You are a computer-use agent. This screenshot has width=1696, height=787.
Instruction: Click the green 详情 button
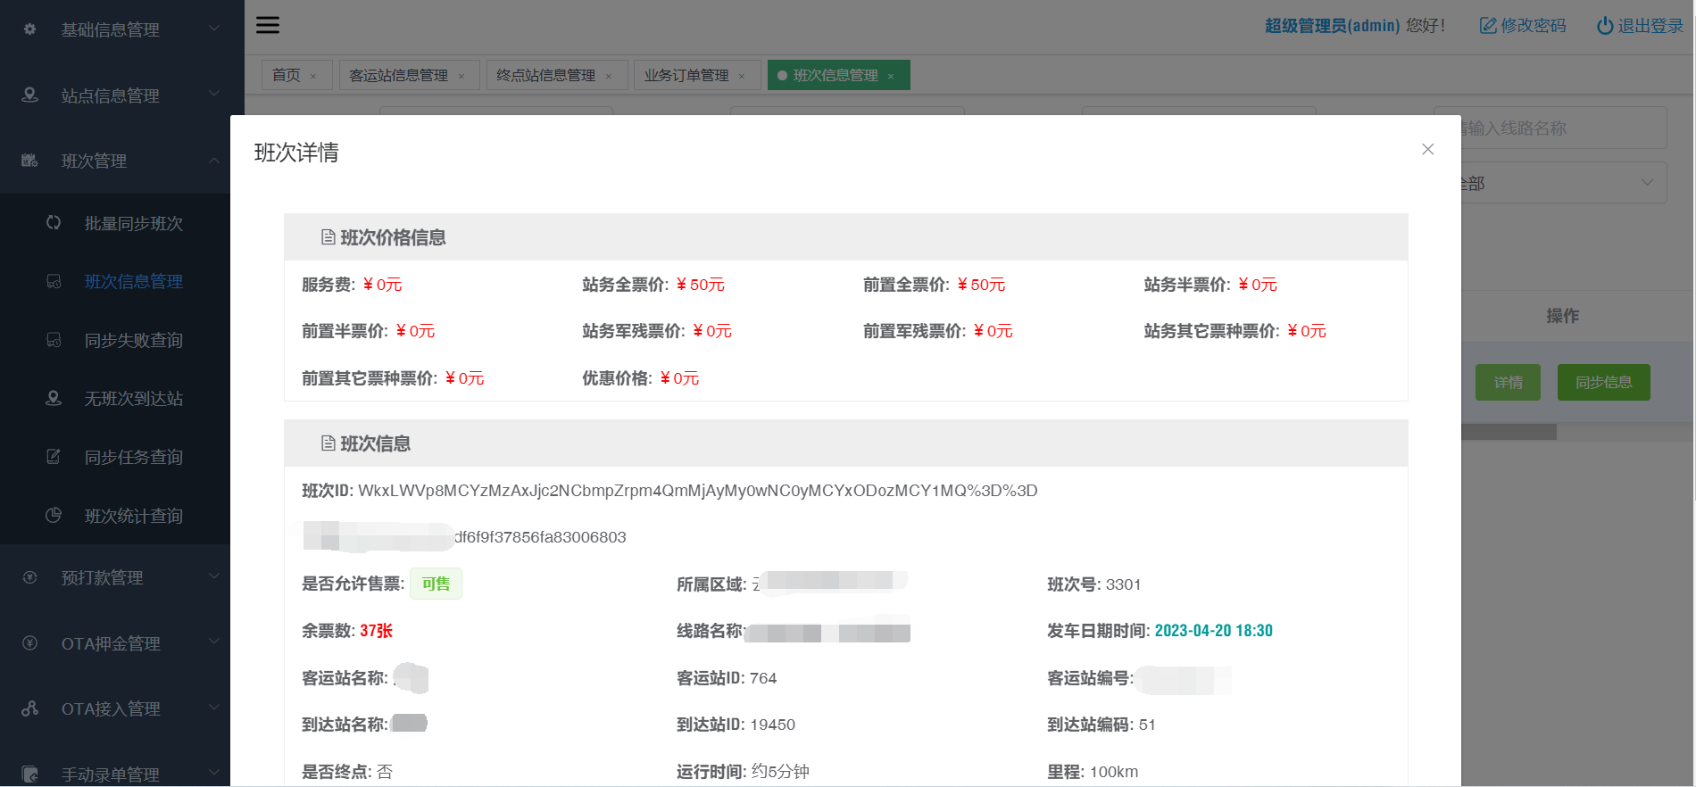(1508, 382)
